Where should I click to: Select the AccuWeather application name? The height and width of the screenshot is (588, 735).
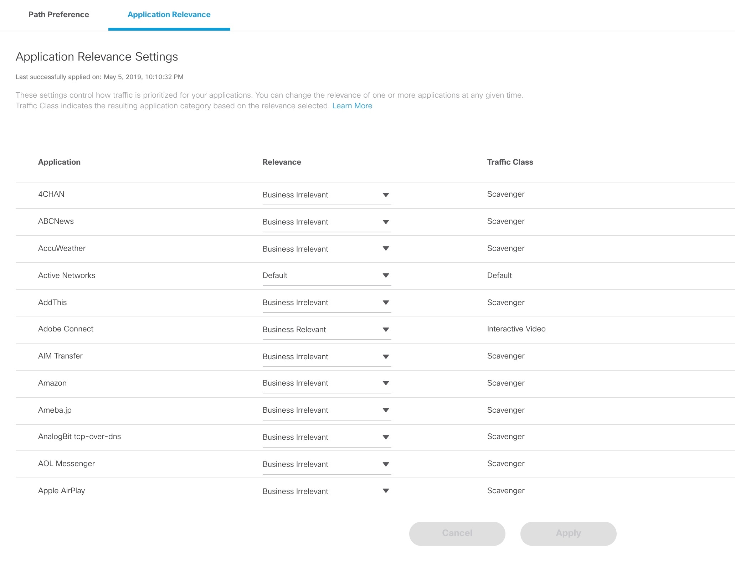pos(62,248)
